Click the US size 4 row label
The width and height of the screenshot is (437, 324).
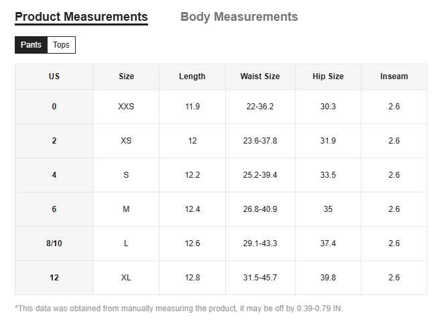[54, 175]
